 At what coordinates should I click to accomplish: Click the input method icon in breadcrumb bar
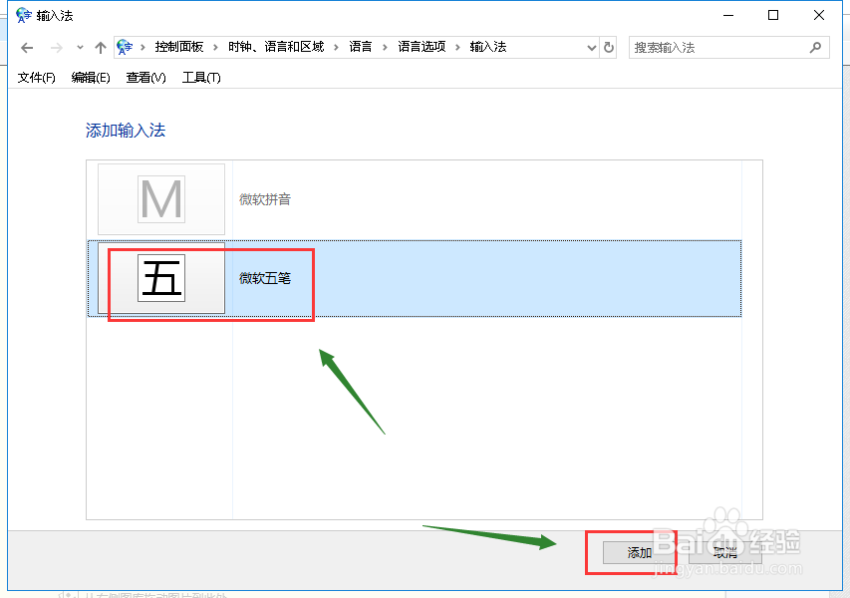click(125, 47)
